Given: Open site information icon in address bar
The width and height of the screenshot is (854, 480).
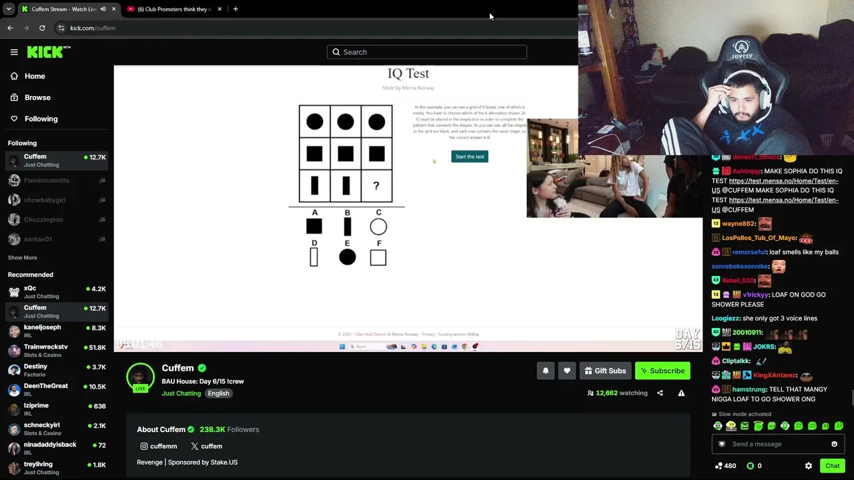Looking at the screenshot, I should tap(61, 28).
